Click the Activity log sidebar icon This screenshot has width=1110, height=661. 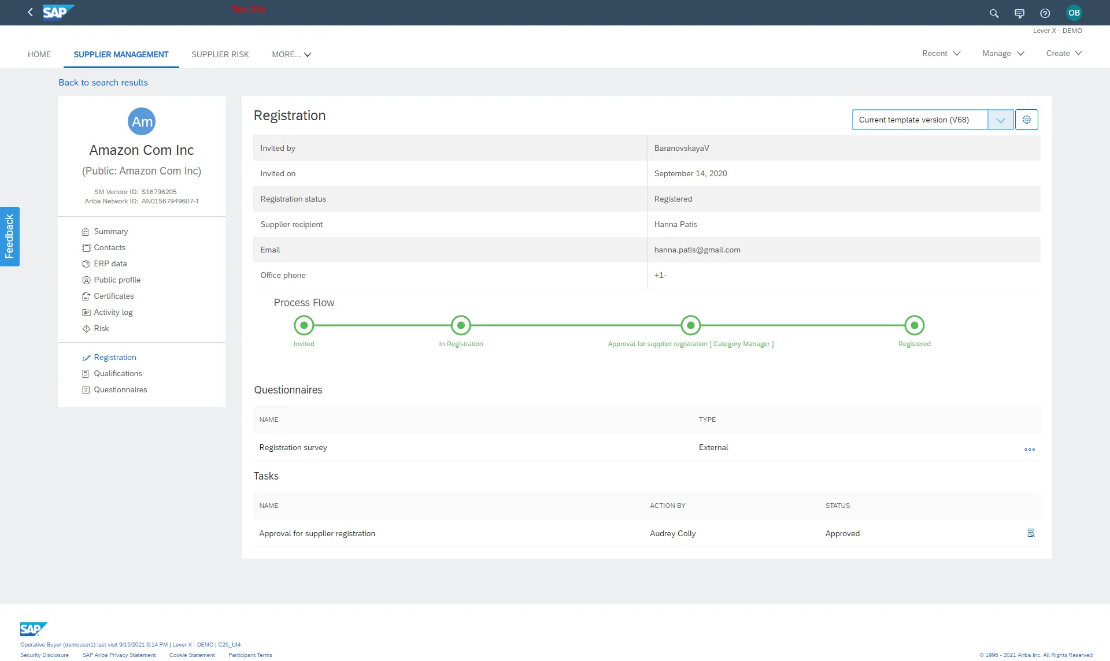(85, 313)
